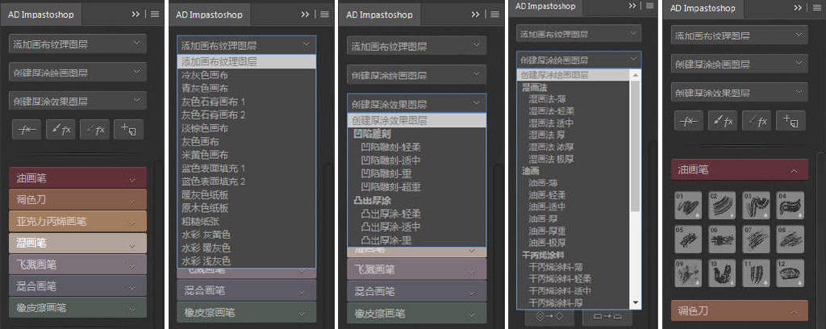The width and height of the screenshot is (826, 329).
Task: Click the crossed-out fx icon in rightmost panel
Action: tap(689, 120)
